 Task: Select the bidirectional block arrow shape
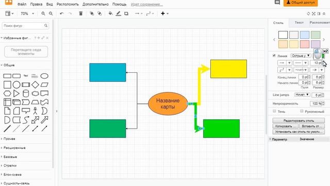tap(35, 120)
